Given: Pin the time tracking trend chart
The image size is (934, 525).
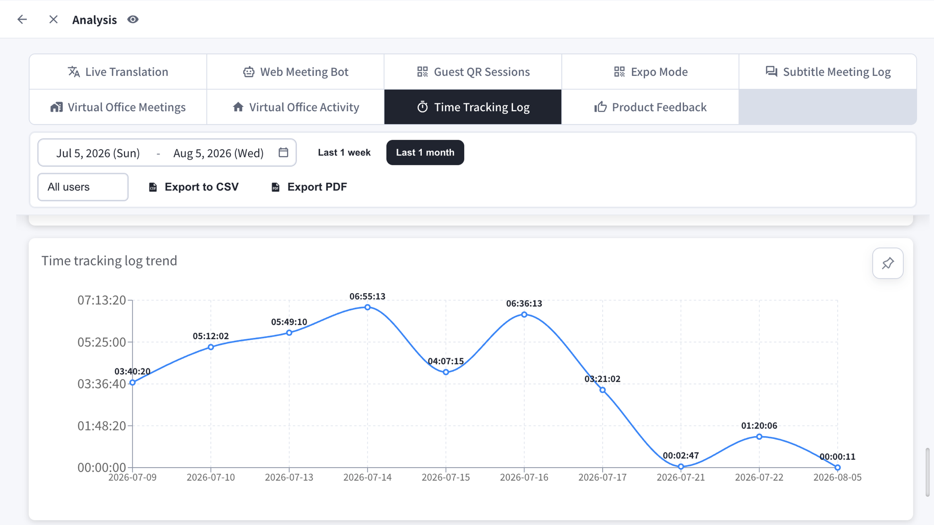Looking at the screenshot, I should (x=888, y=263).
